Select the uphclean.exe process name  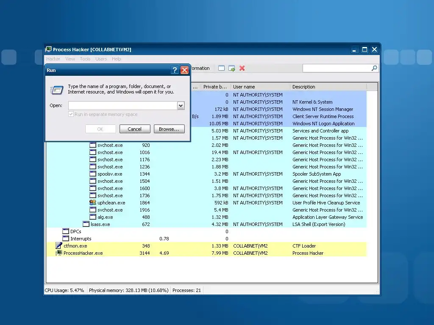click(111, 203)
